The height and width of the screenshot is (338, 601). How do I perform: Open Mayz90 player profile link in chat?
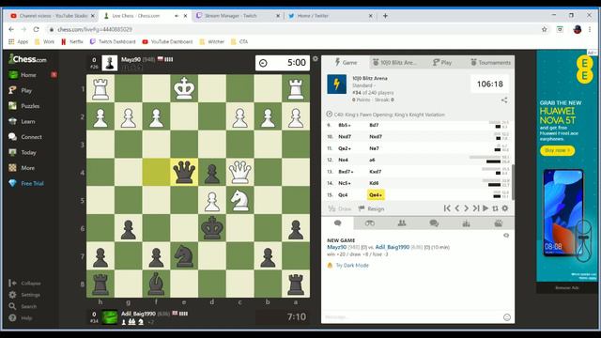point(336,247)
